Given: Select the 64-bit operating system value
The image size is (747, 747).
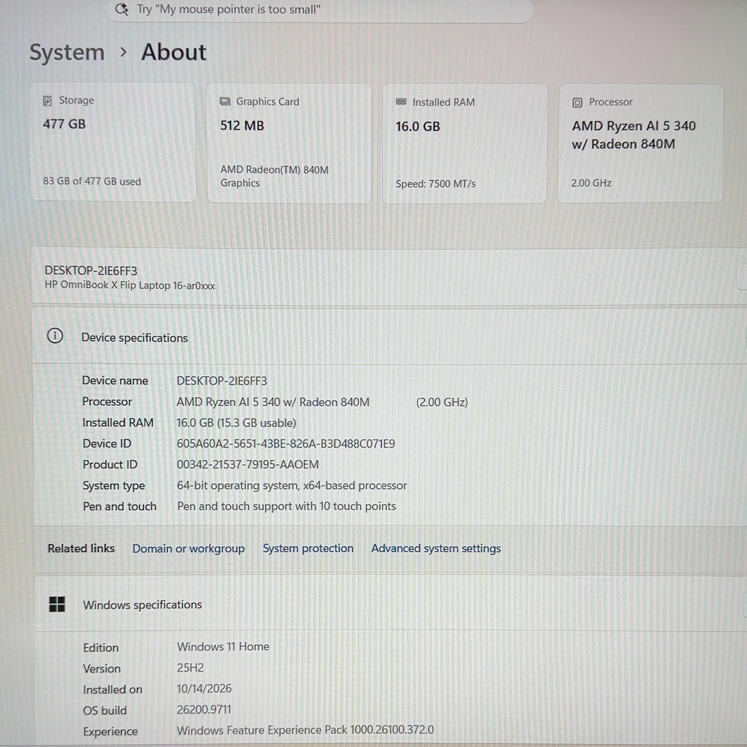Looking at the screenshot, I should coord(292,486).
